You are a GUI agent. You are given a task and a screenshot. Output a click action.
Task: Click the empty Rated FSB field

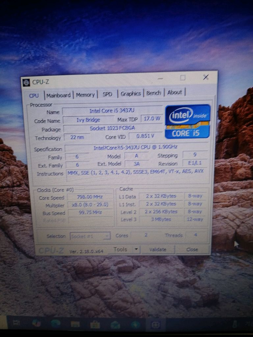point(90,220)
